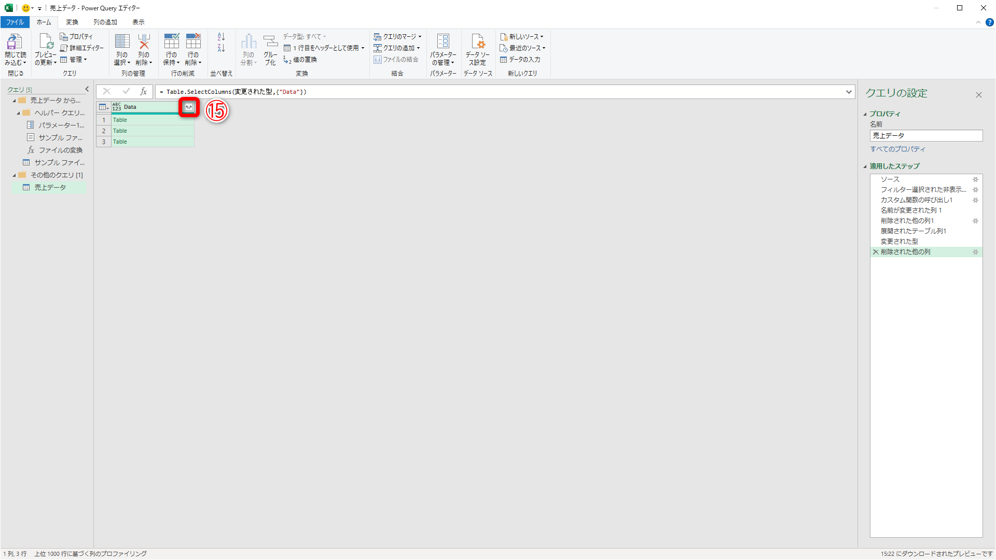The height and width of the screenshot is (560, 996).
Task: Click the Keep Rows icon
Action: pos(171,43)
